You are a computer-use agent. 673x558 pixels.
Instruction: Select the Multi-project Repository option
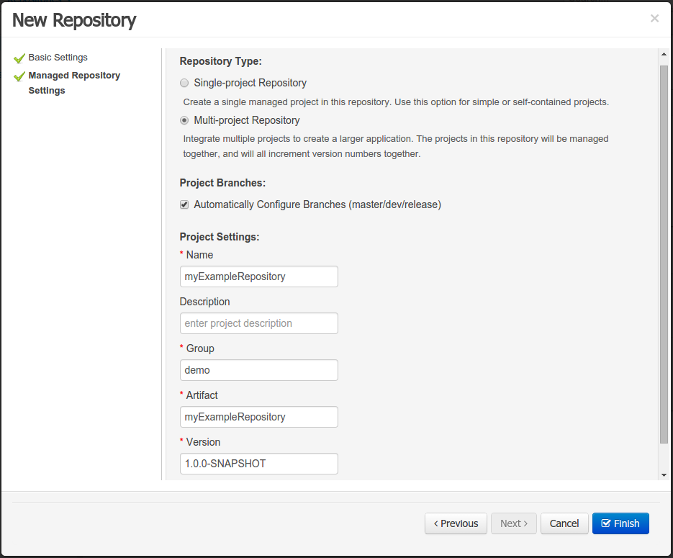184,120
